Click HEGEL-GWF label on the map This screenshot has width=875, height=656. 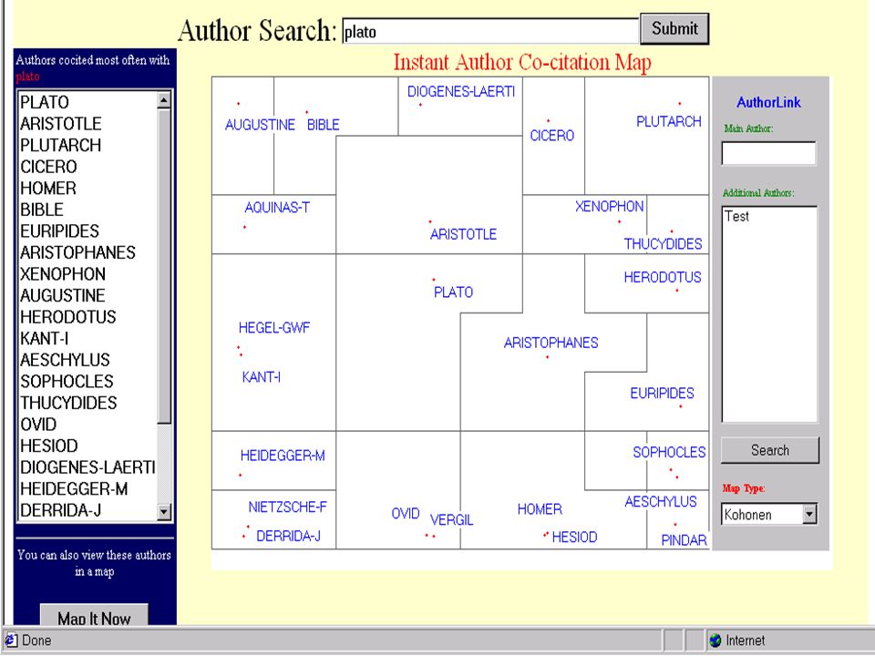point(274,328)
